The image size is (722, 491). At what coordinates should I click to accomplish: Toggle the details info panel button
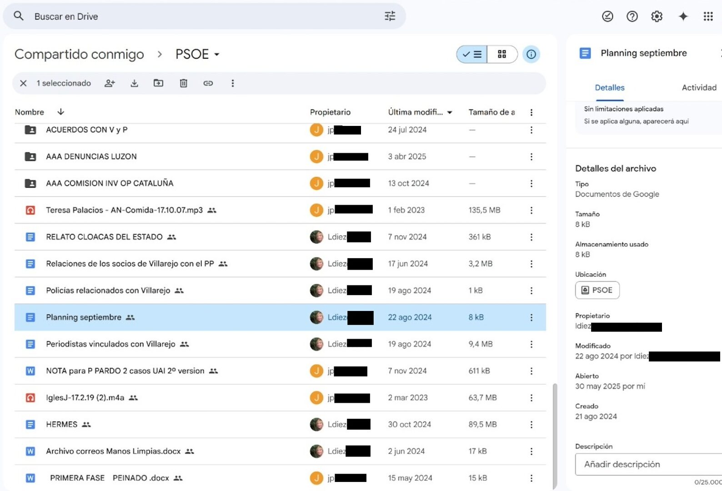click(x=531, y=55)
